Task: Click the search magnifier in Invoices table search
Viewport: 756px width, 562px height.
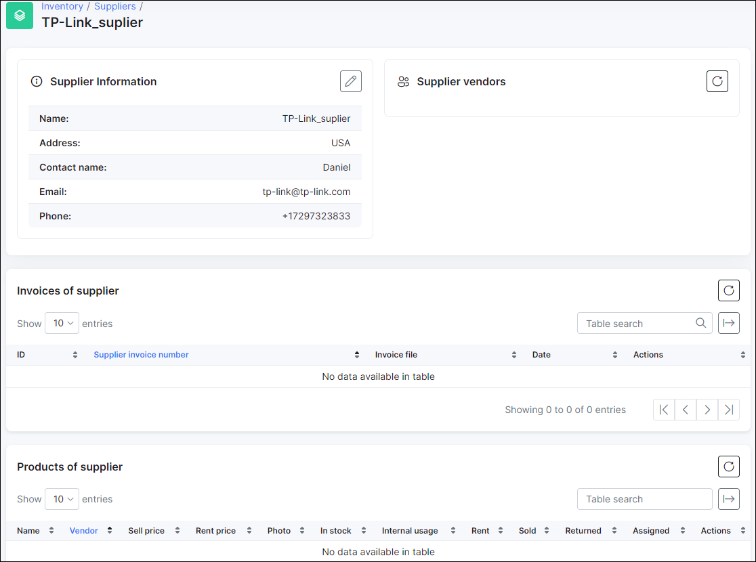Action: 700,323
